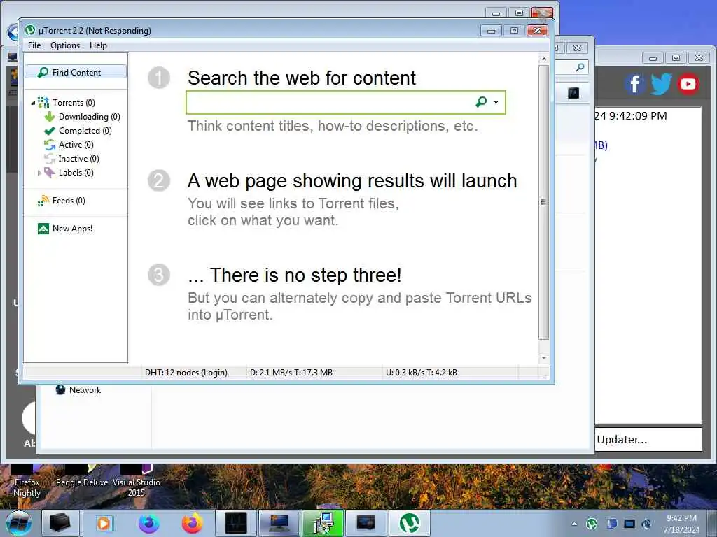Viewport: 717px width, 537px height.
Task: Select the Completed checkmark icon
Action: point(50,131)
